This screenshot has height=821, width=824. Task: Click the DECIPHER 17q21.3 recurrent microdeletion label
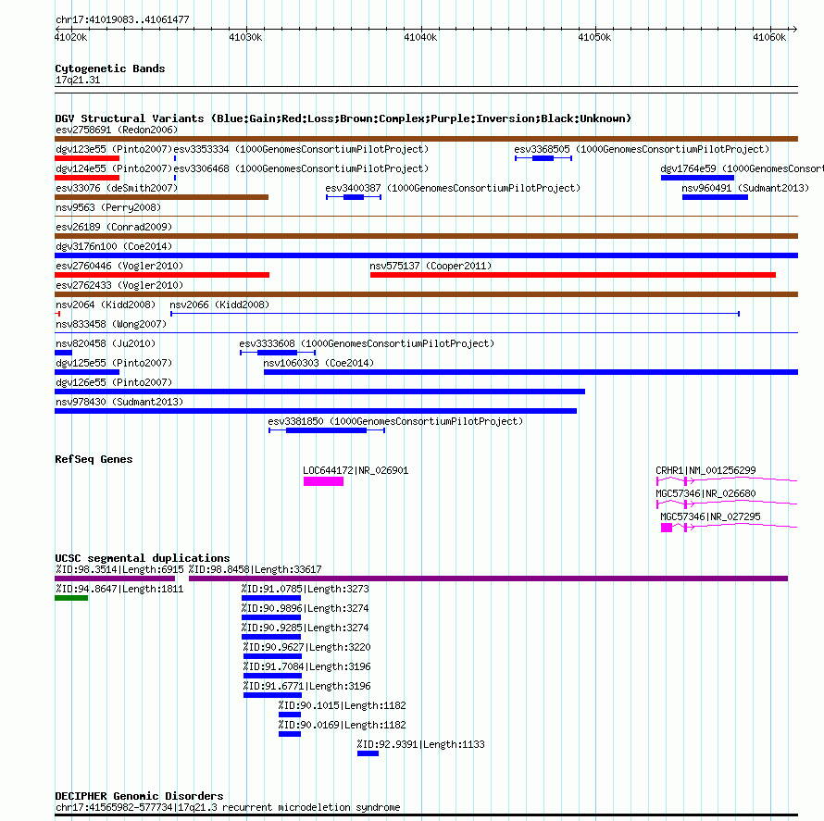228,807
